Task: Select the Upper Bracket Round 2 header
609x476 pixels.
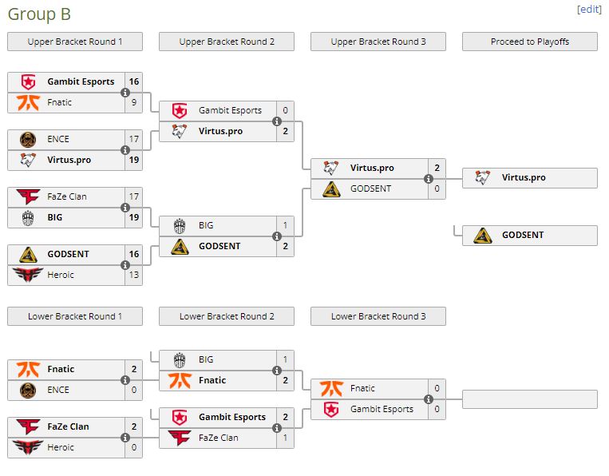Action: pos(227,42)
